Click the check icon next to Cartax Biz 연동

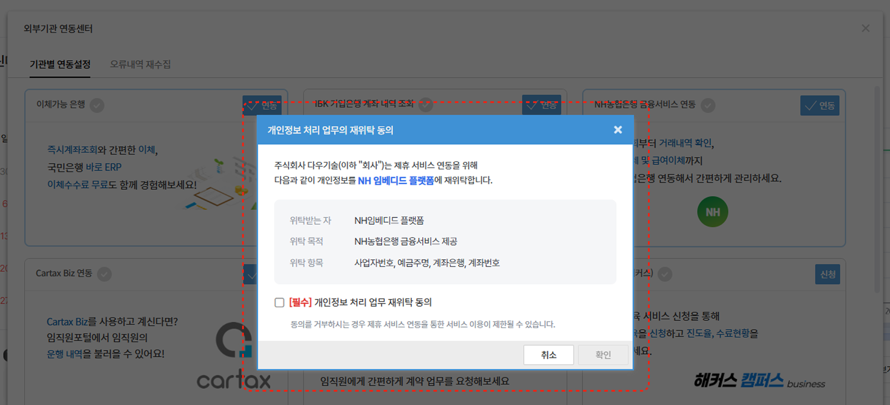(x=104, y=274)
